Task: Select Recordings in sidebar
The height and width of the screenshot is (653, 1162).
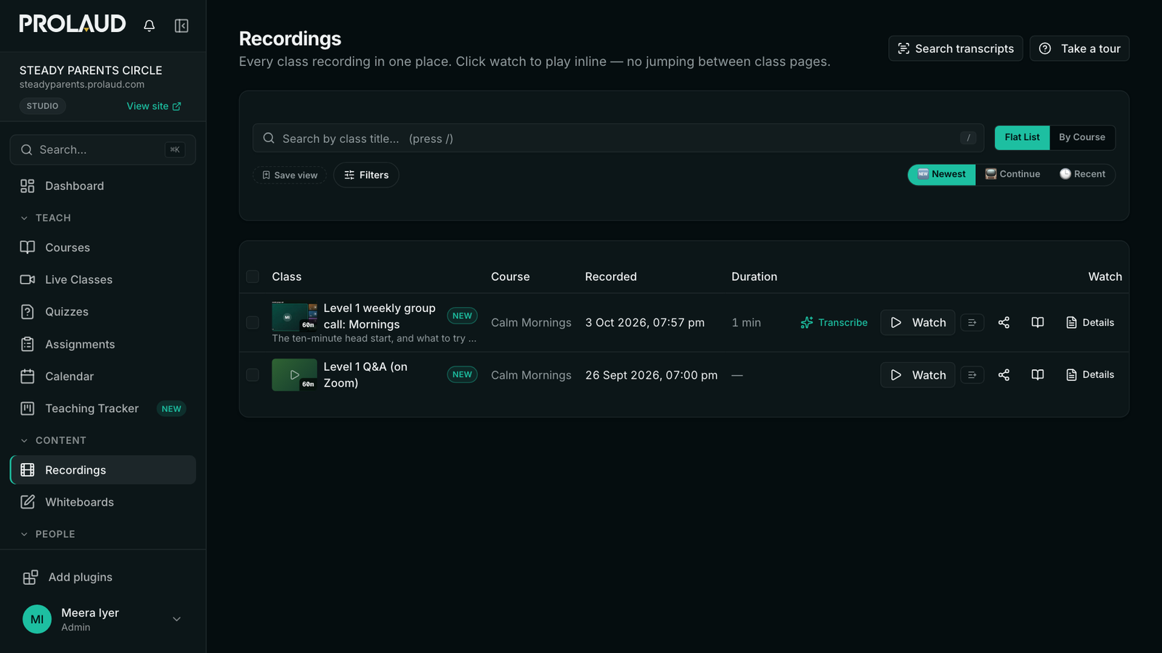Action: 103,470
